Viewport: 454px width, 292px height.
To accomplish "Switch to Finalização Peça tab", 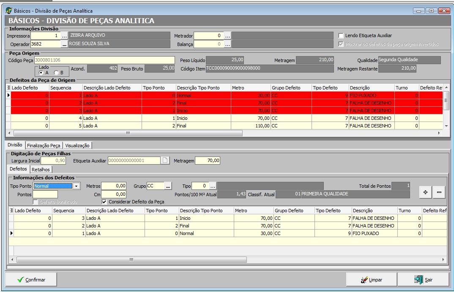I will (44, 145).
